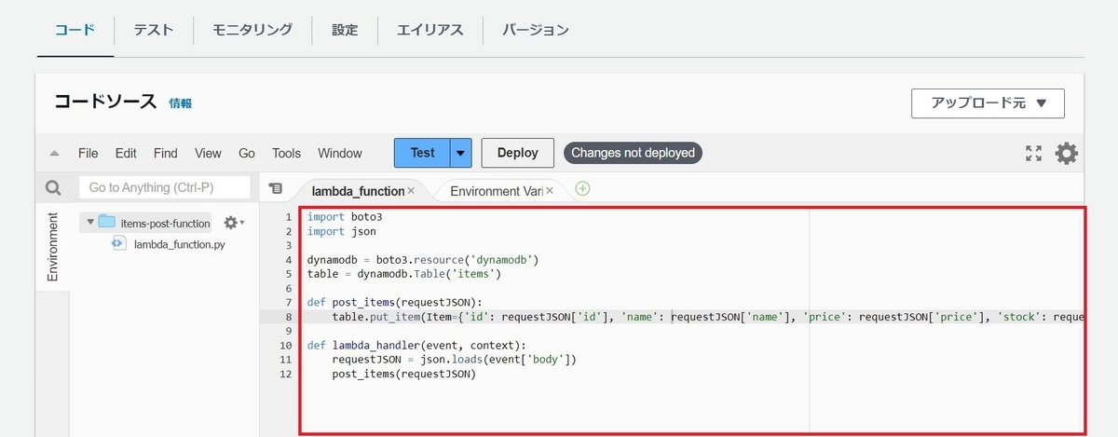This screenshot has height=437, width=1118.
Task: Collapse the menu bar with up arrow
Action: (x=54, y=154)
